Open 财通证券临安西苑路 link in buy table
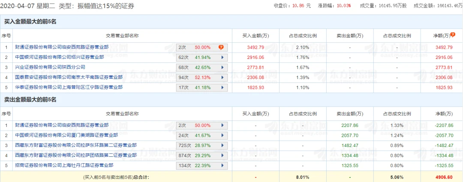The height and width of the screenshot is (182, 463). point(62,47)
